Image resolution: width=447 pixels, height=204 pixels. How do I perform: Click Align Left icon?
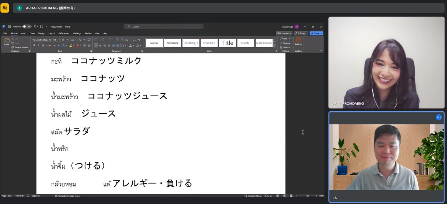click(x=96, y=45)
